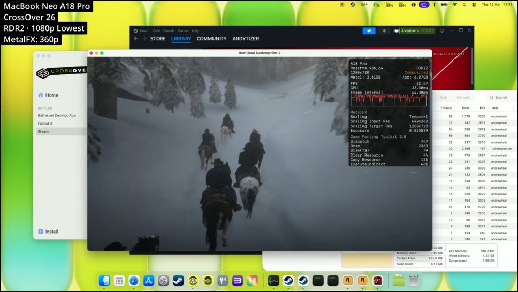Select the process row with PID 446
518x292 pixels.
[x=475, y=233]
